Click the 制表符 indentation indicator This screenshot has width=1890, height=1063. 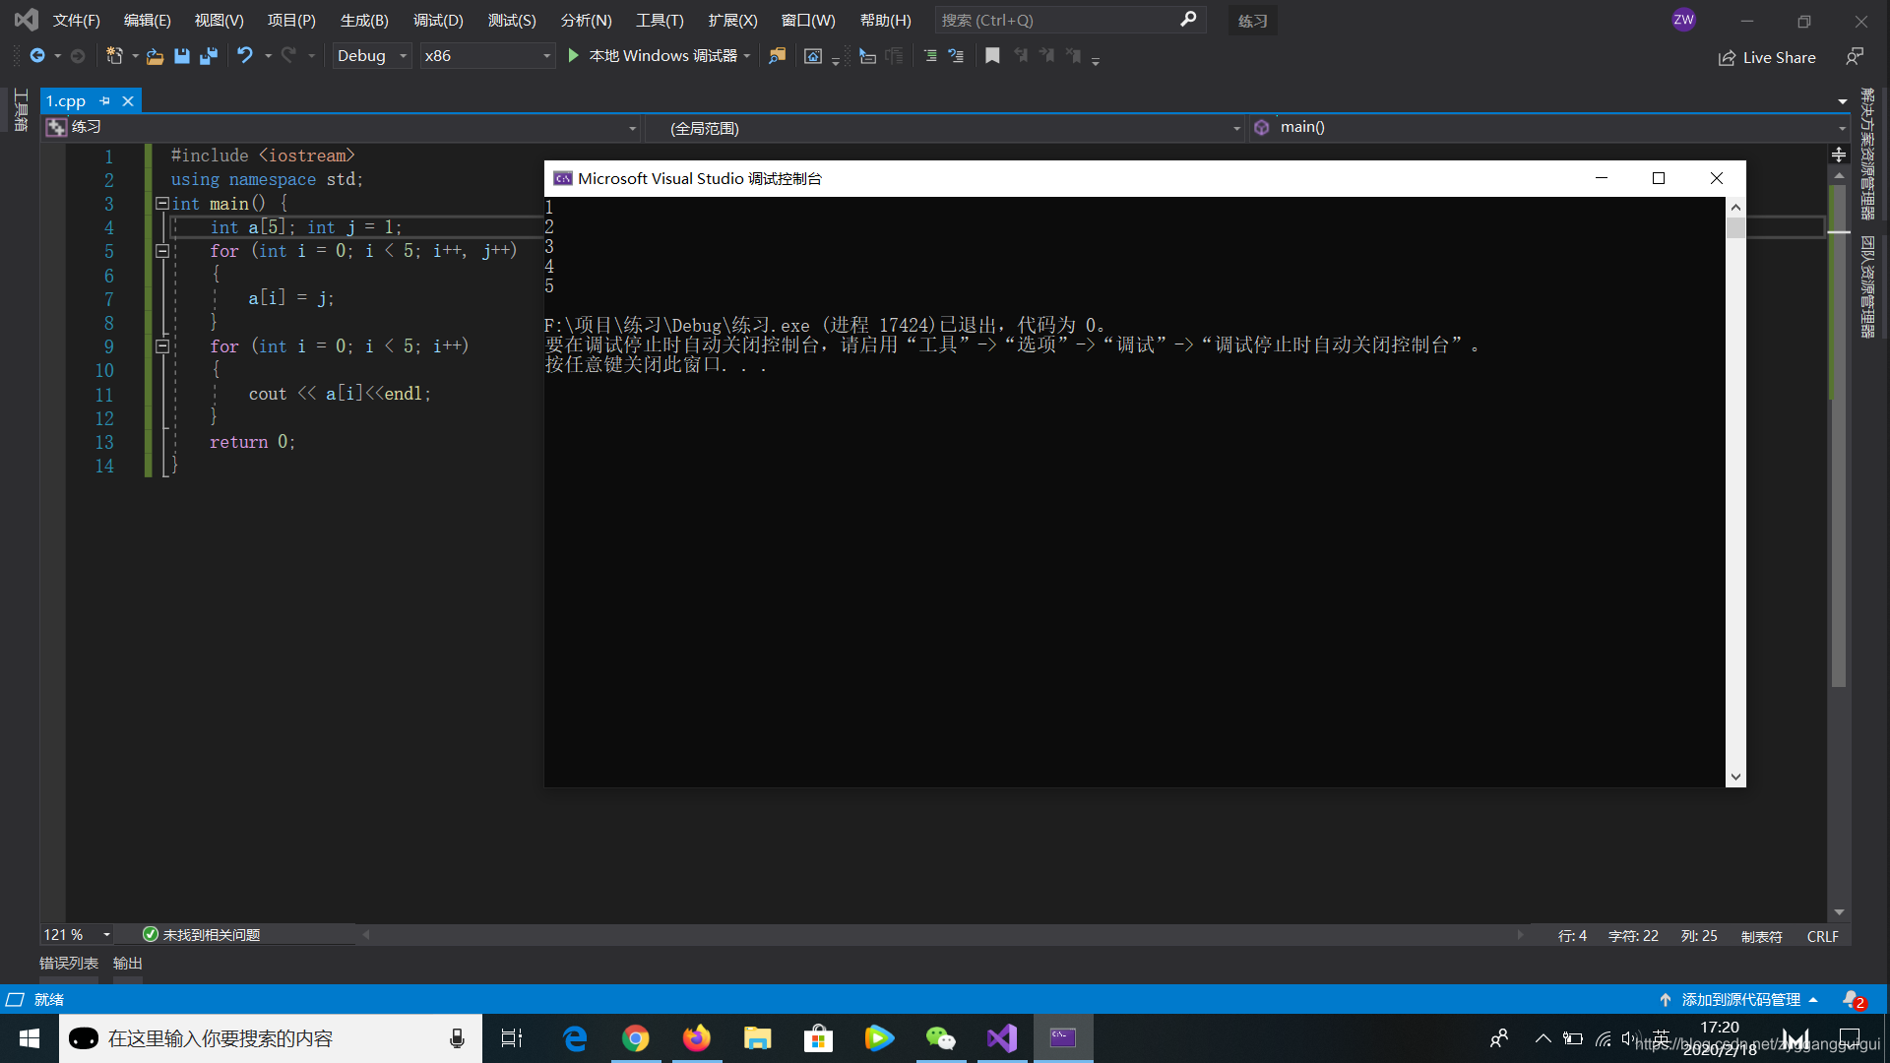(1761, 936)
